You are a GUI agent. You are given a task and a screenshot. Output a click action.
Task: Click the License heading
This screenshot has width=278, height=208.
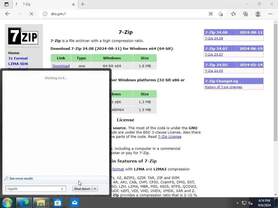125,120
